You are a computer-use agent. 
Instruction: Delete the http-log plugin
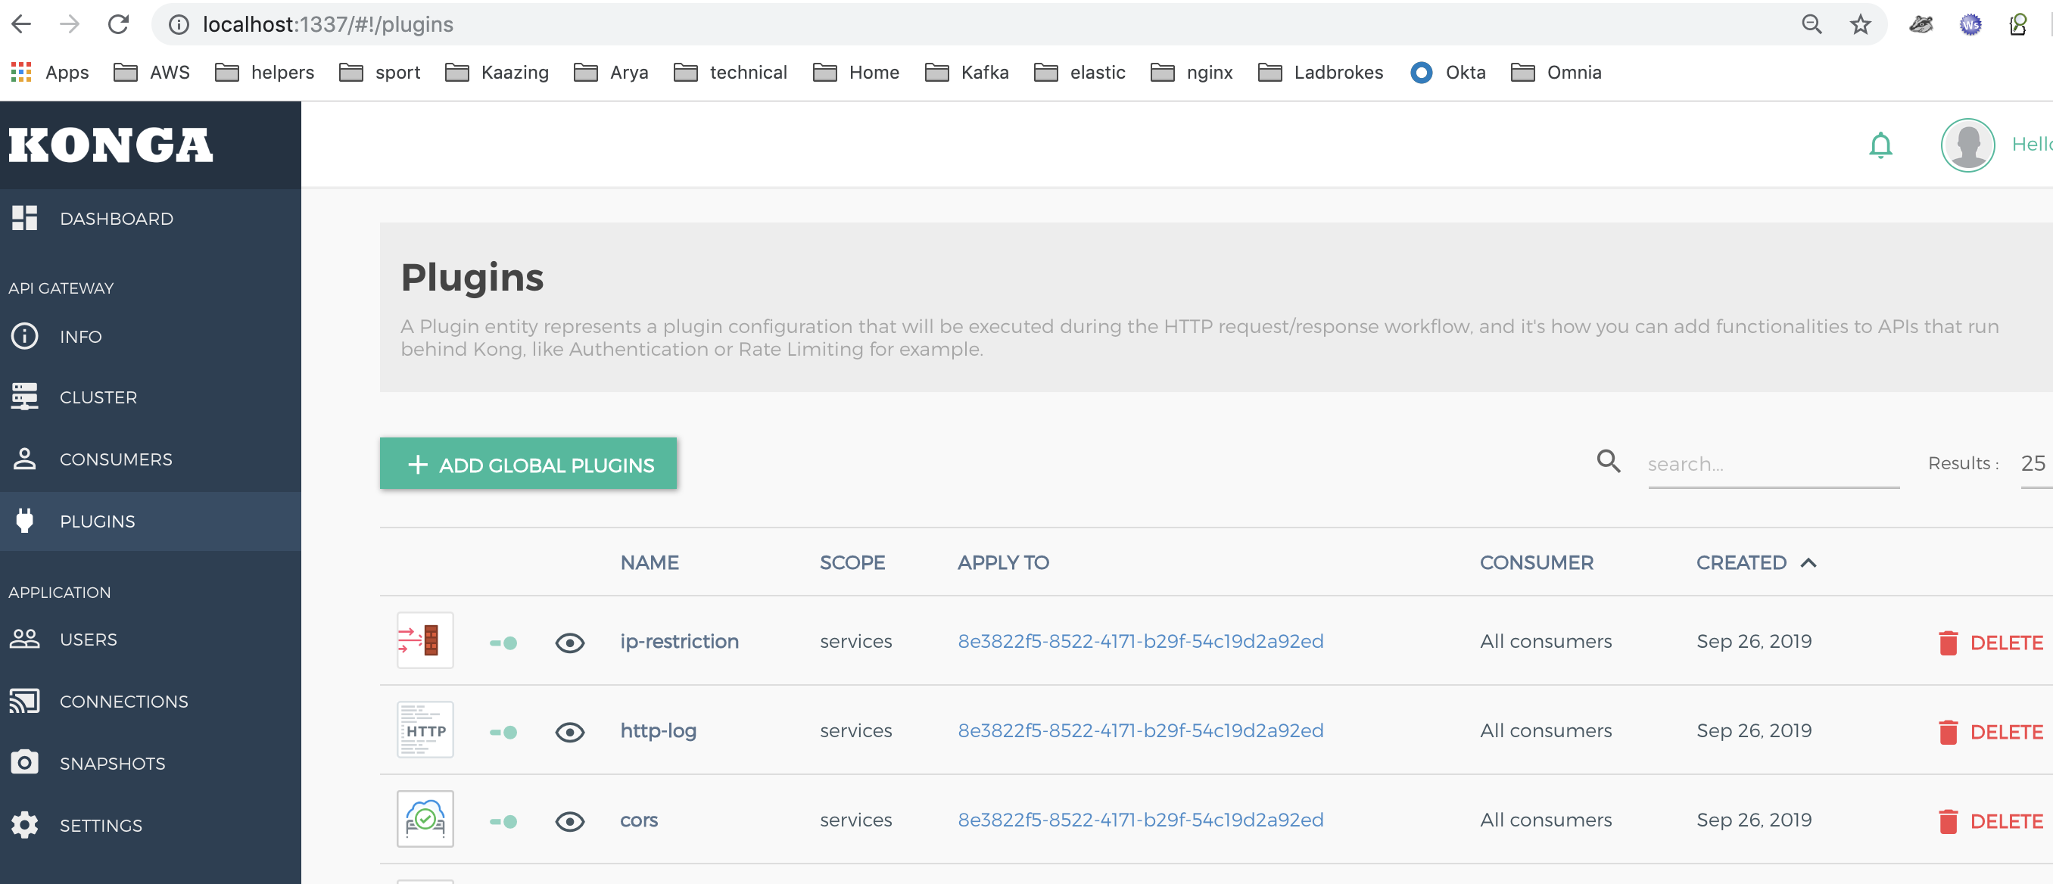[1989, 732]
